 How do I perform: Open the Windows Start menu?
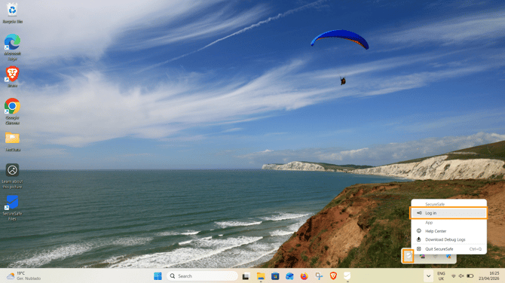[x=158, y=276]
